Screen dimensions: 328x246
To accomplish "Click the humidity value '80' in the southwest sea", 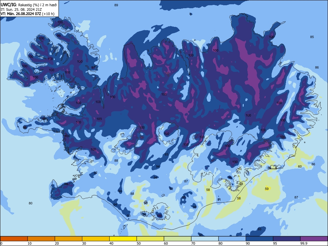I will pyautogui.click(x=31, y=203).
